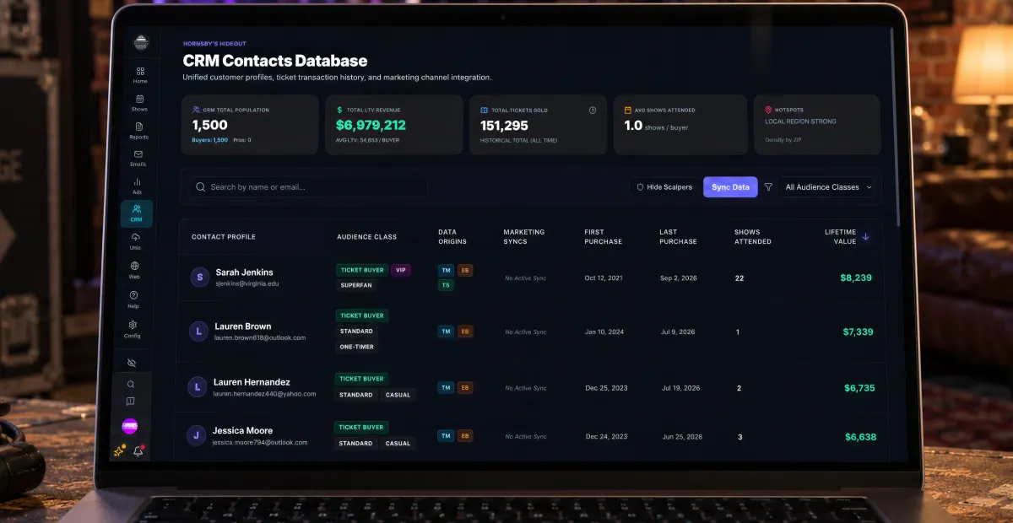Go to Reports in the sidebar

(x=138, y=131)
